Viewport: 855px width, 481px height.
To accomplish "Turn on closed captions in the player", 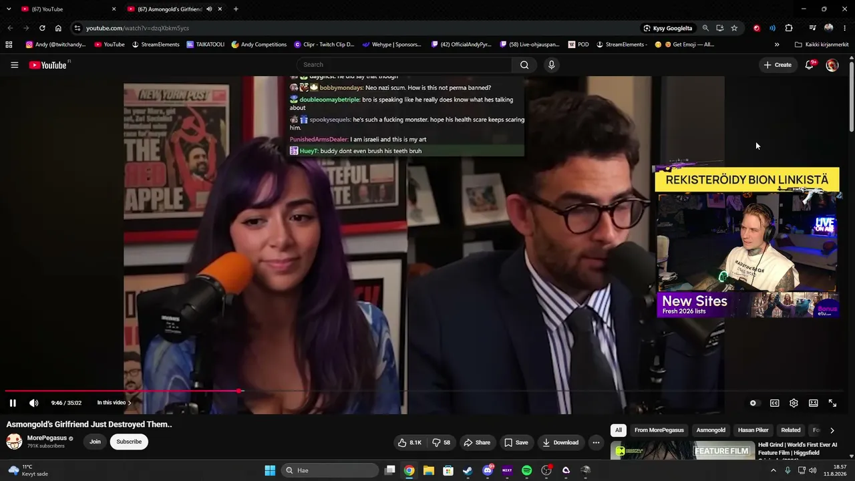I will pos(775,403).
